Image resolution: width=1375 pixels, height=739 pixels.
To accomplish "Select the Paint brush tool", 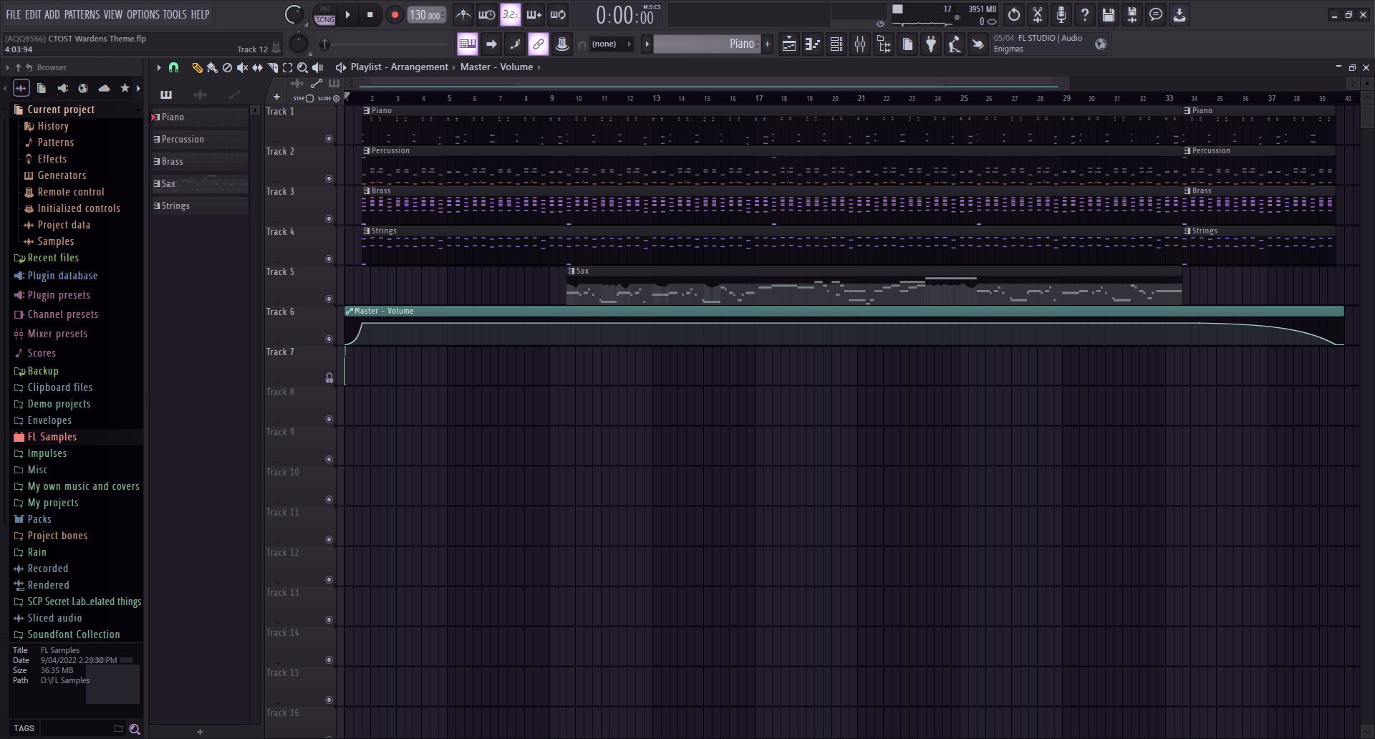I will [x=212, y=67].
